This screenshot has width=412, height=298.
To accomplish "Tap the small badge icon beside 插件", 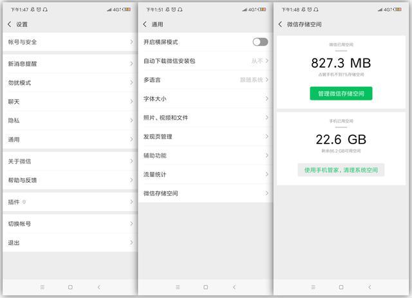I will click(24, 202).
